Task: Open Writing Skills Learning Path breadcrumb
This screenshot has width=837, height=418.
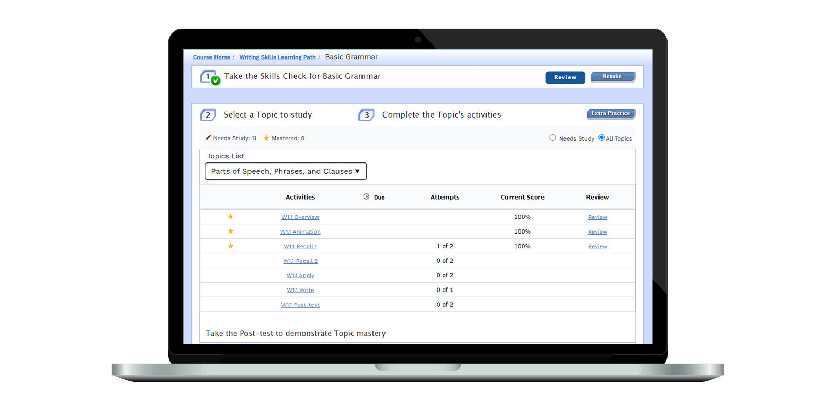Action: [x=277, y=57]
